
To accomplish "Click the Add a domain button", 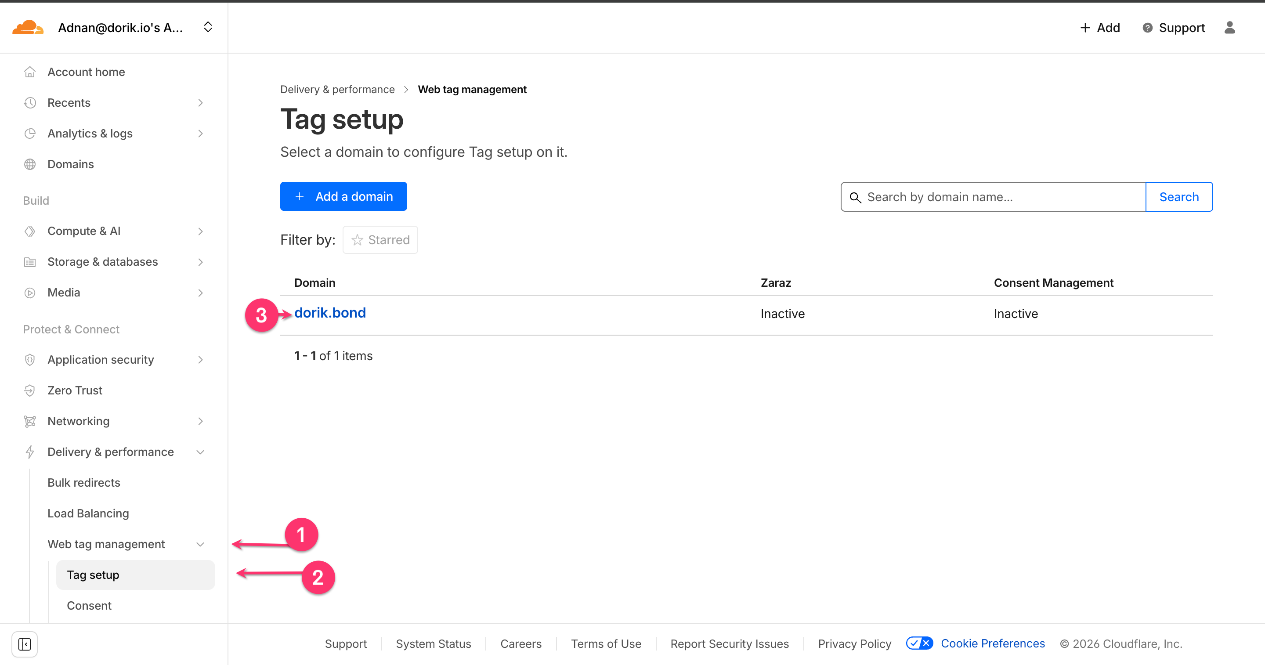I will click(343, 196).
